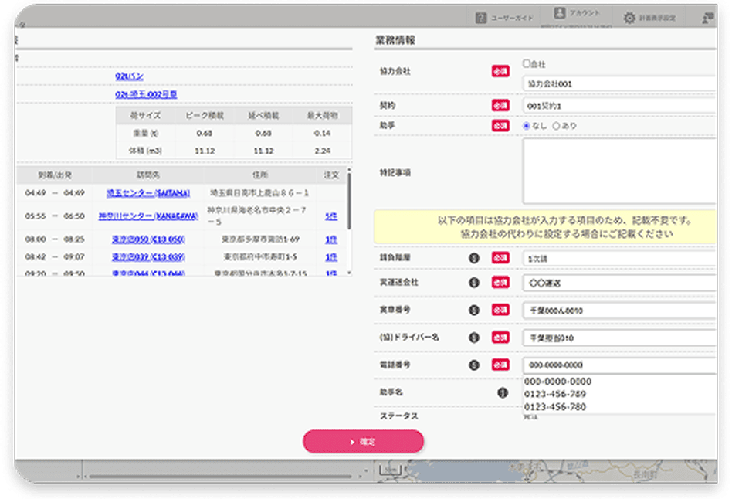732x499 pixels.
Task: Click the ピーク積載 weight value 0.68
Action: 205,133
